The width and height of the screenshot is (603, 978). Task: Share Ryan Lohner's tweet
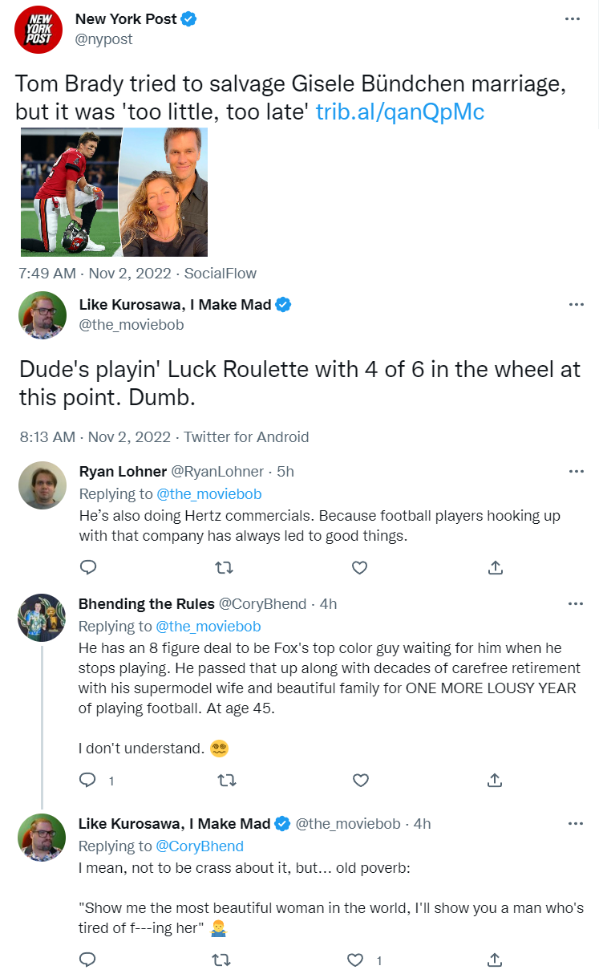tap(496, 568)
